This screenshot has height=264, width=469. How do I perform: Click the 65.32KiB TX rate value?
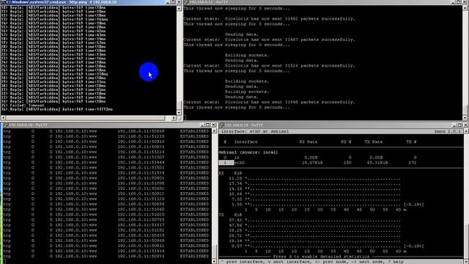(377, 163)
